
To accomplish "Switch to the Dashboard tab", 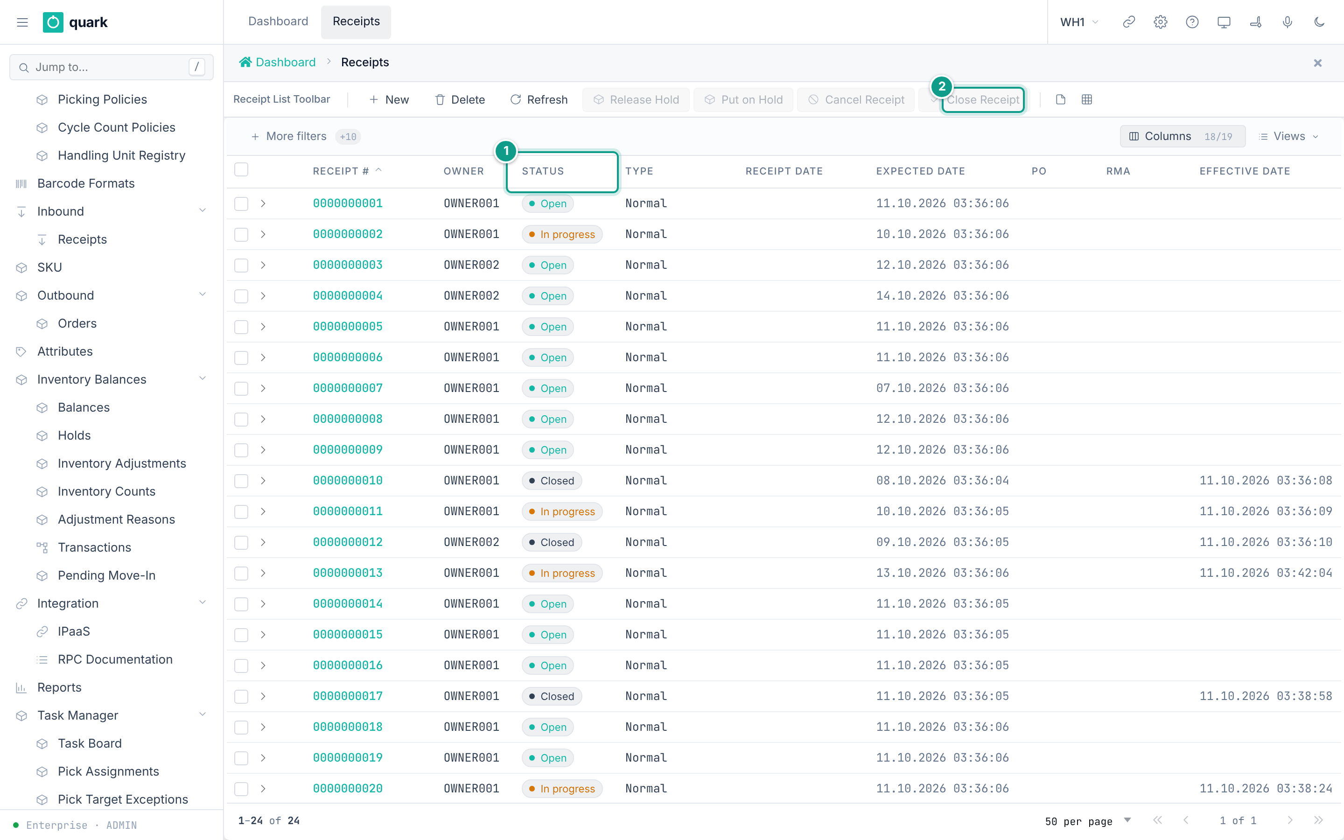I will coord(278,21).
